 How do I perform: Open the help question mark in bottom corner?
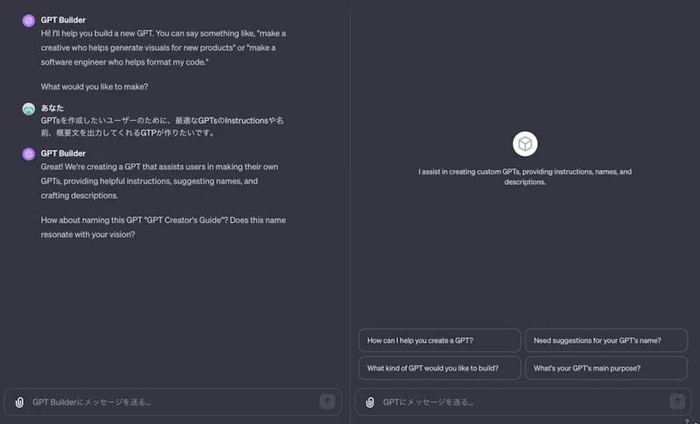click(x=687, y=420)
